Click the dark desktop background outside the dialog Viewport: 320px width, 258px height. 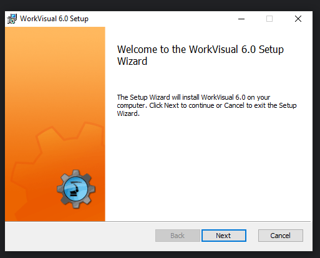(x=160, y=5)
